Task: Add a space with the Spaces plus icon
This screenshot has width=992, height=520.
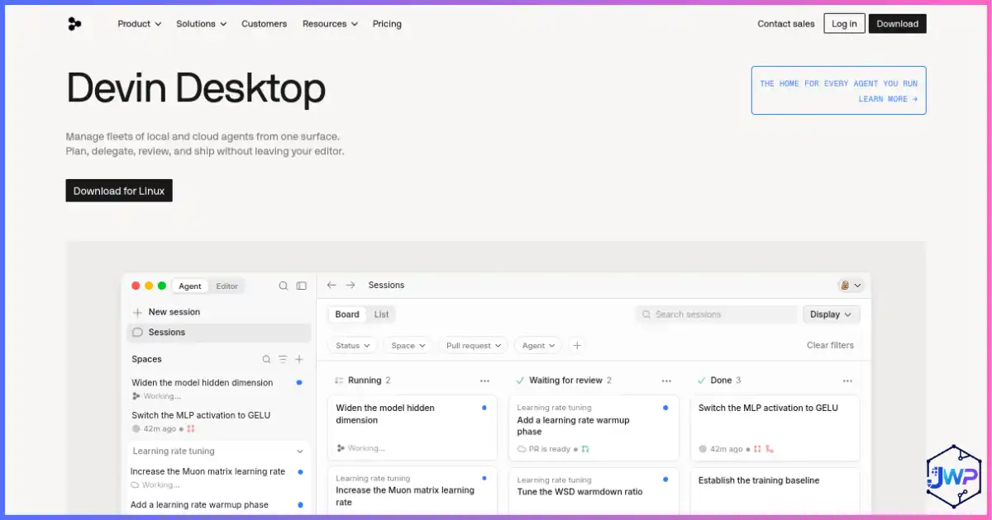Action: tap(299, 359)
